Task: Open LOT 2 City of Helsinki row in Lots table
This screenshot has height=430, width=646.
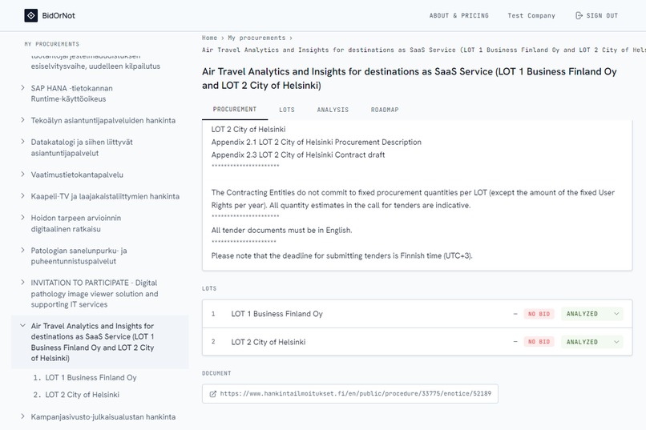Action: (418, 342)
